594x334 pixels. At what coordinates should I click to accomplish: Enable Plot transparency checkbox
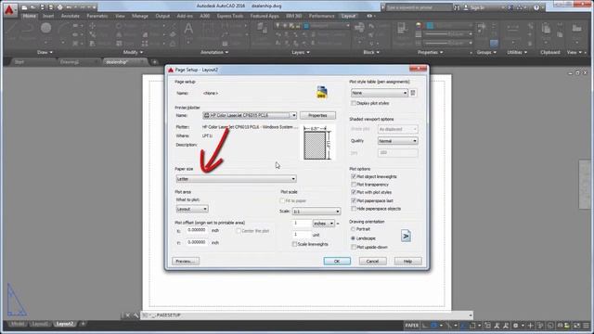[x=354, y=185]
